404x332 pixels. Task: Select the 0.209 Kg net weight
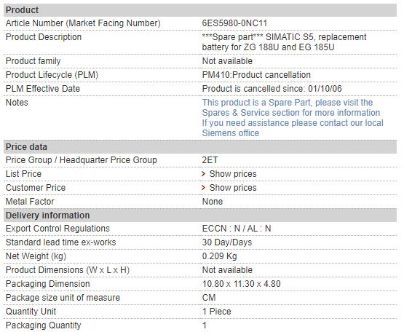(x=219, y=256)
